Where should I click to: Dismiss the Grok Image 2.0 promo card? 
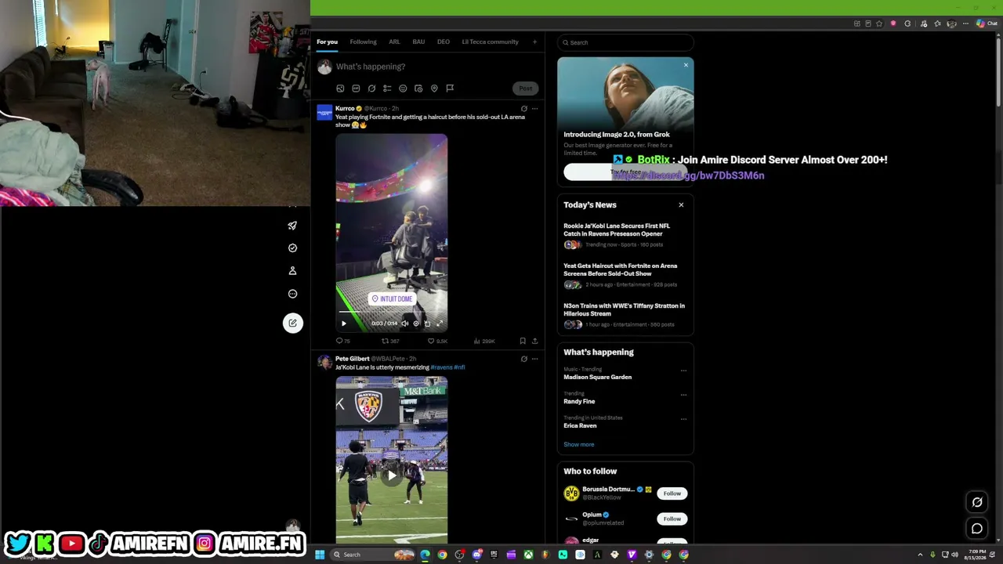click(686, 65)
